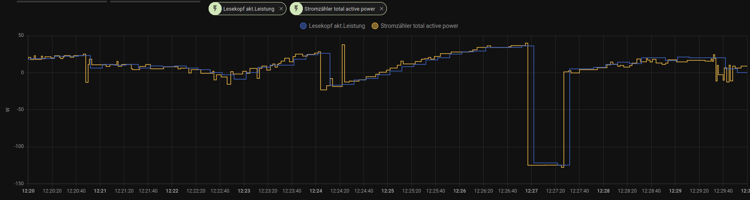The image size is (750, 200).
Task: Click the Lesekopf akt.Leistung legend text
Action: point(336,26)
